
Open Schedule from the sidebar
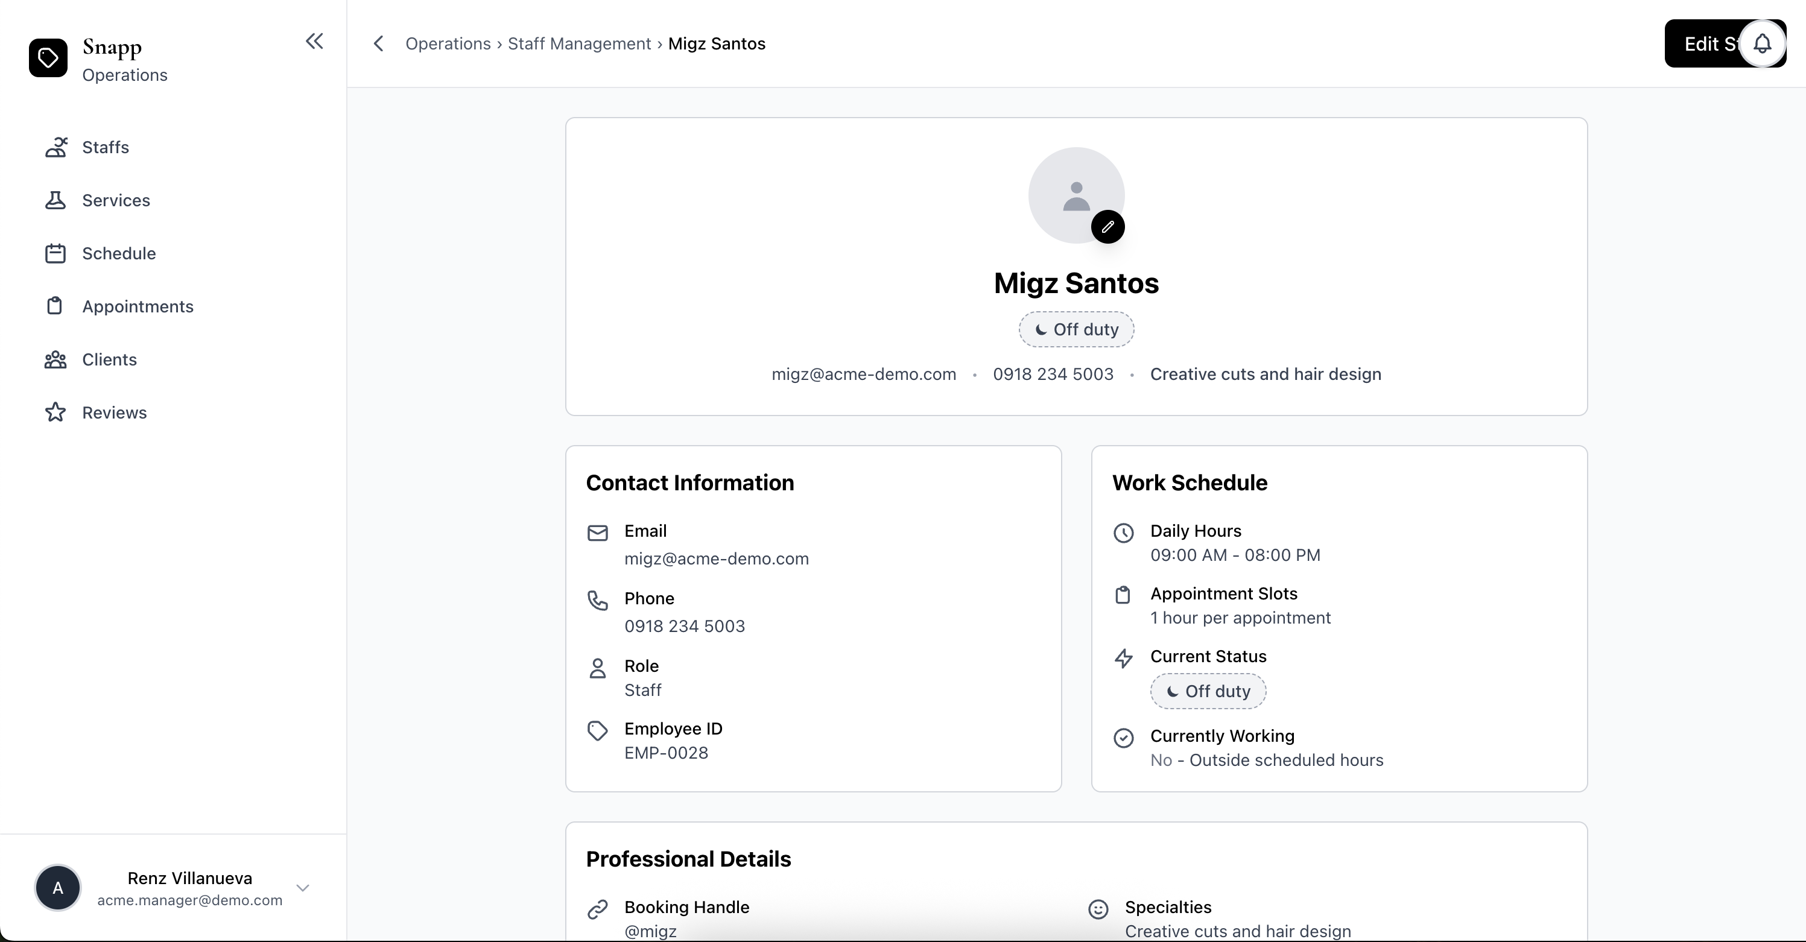(x=119, y=253)
